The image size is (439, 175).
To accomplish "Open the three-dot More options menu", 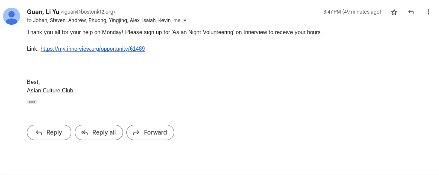I will point(428,12).
